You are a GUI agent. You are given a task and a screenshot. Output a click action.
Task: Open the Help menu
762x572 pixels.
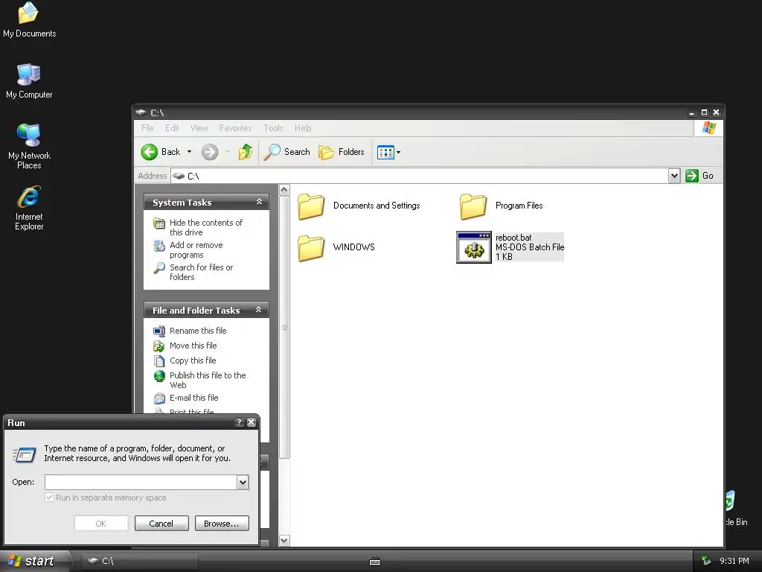[x=303, y=128]
